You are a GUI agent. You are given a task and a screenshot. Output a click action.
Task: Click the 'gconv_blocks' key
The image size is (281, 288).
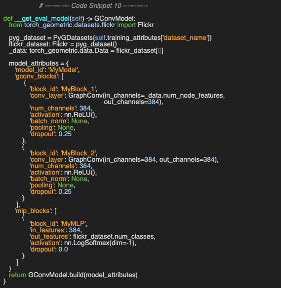36,76
